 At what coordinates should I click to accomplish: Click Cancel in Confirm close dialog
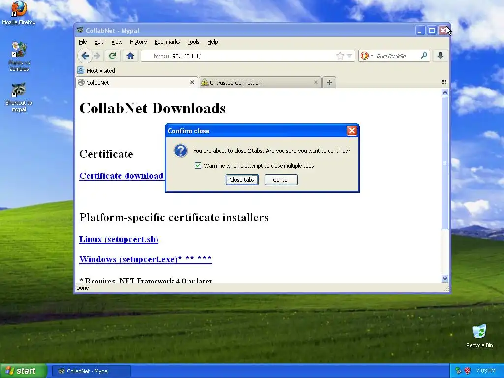tap(281, 180)
